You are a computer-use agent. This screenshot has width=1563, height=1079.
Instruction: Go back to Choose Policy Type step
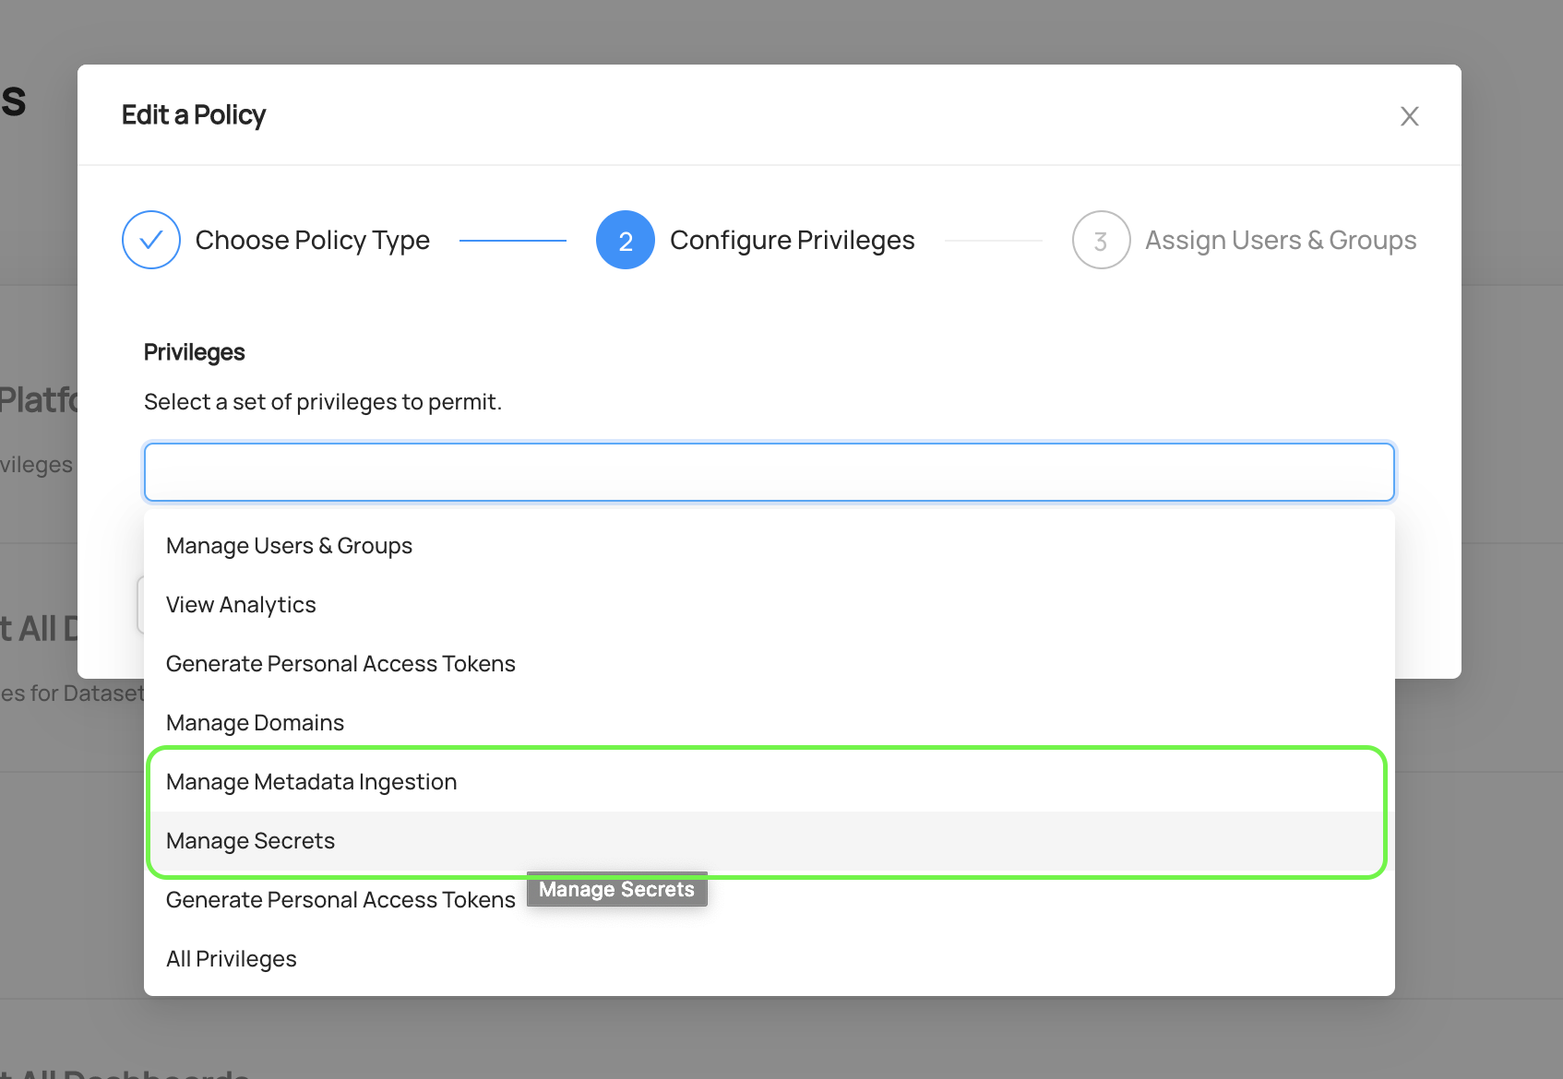point(312,240)
